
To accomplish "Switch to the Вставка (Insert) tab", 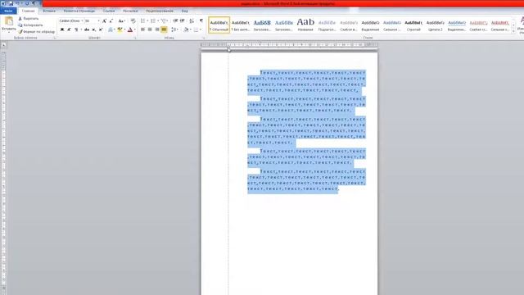I will click(49, 11).
